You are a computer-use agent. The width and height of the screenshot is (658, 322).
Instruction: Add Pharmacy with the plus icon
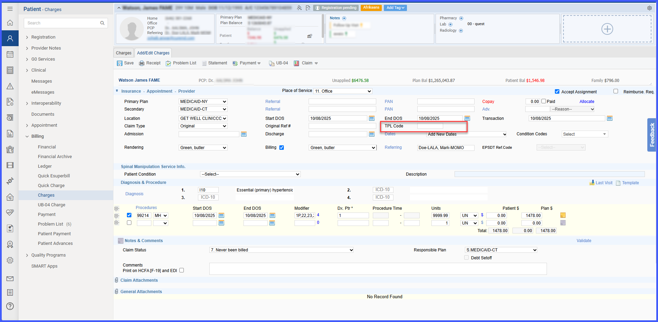(x=461, y=18)
